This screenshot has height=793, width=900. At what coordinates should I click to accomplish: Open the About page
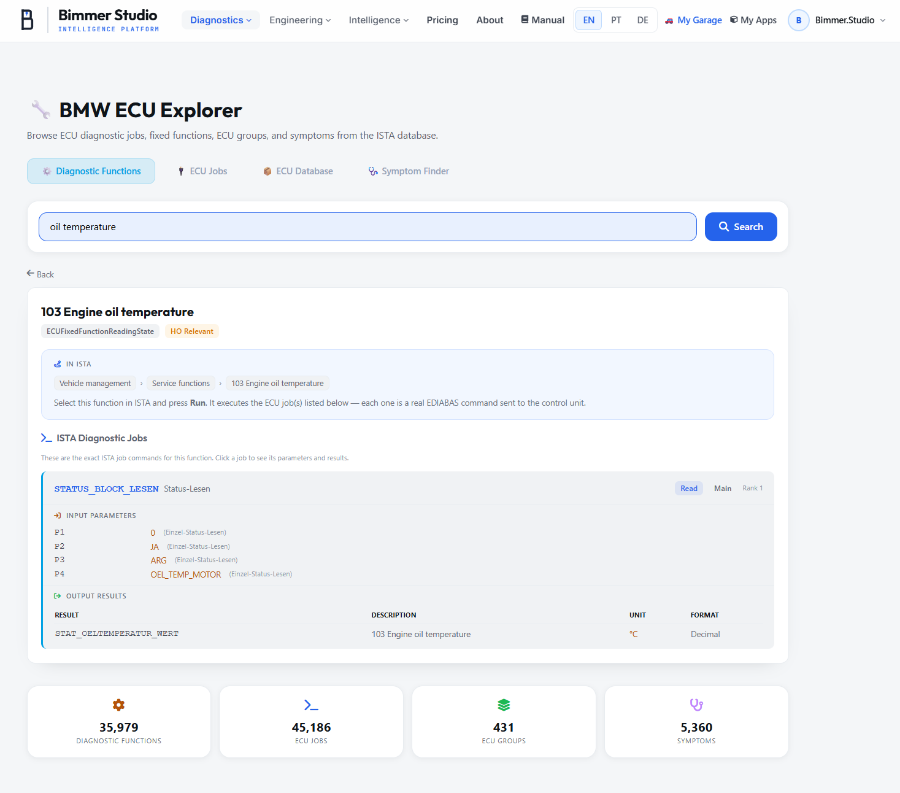[490, 20]
